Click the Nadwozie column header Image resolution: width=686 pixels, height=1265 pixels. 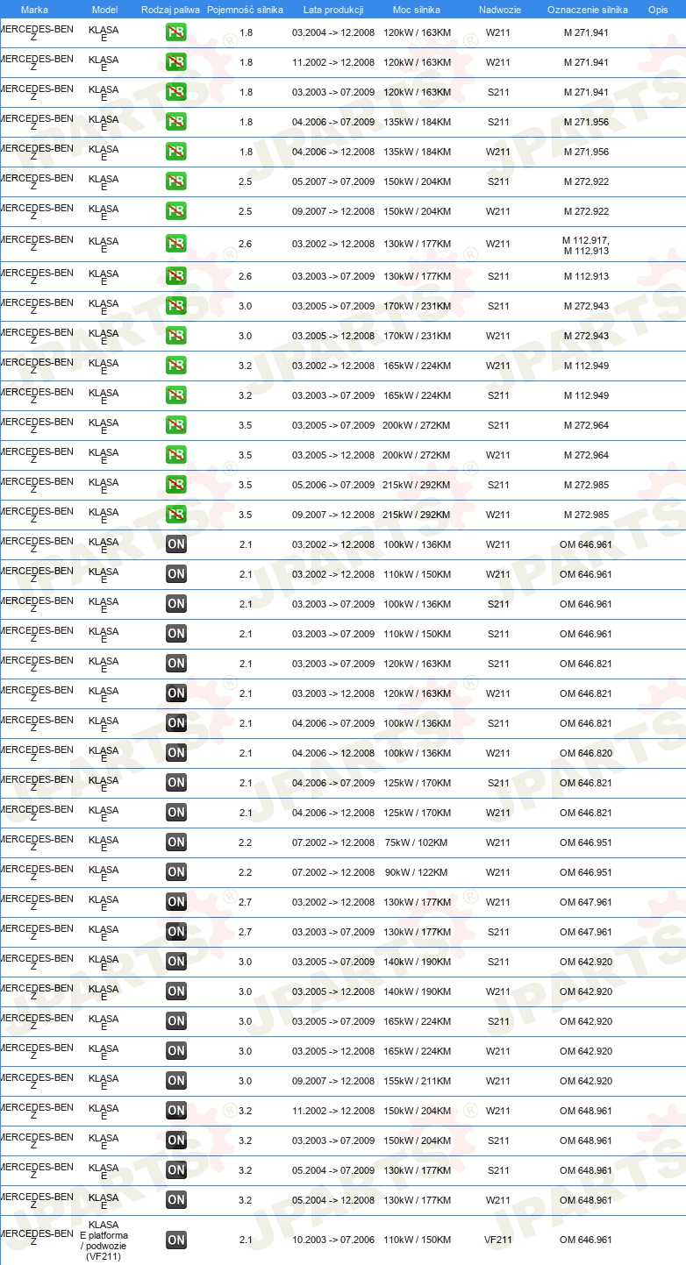[498, 10]
